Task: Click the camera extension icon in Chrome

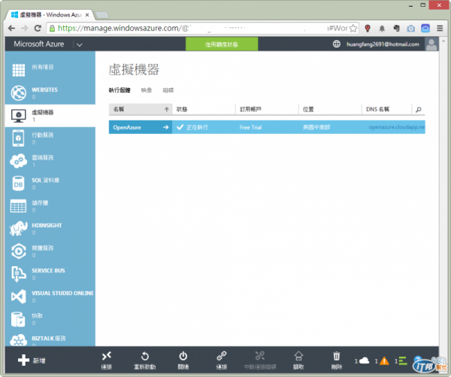Action: [x=410, y=29]
